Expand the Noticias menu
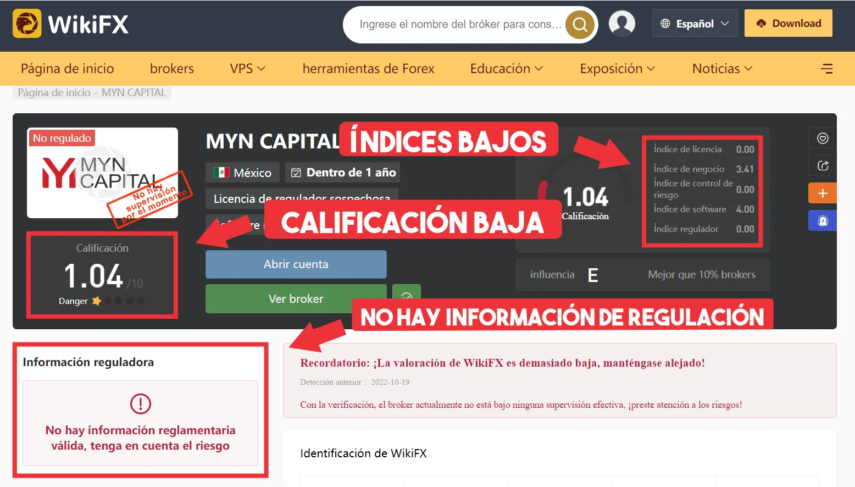The height and width of the screenshot is (487, 855). click(722, 69)
